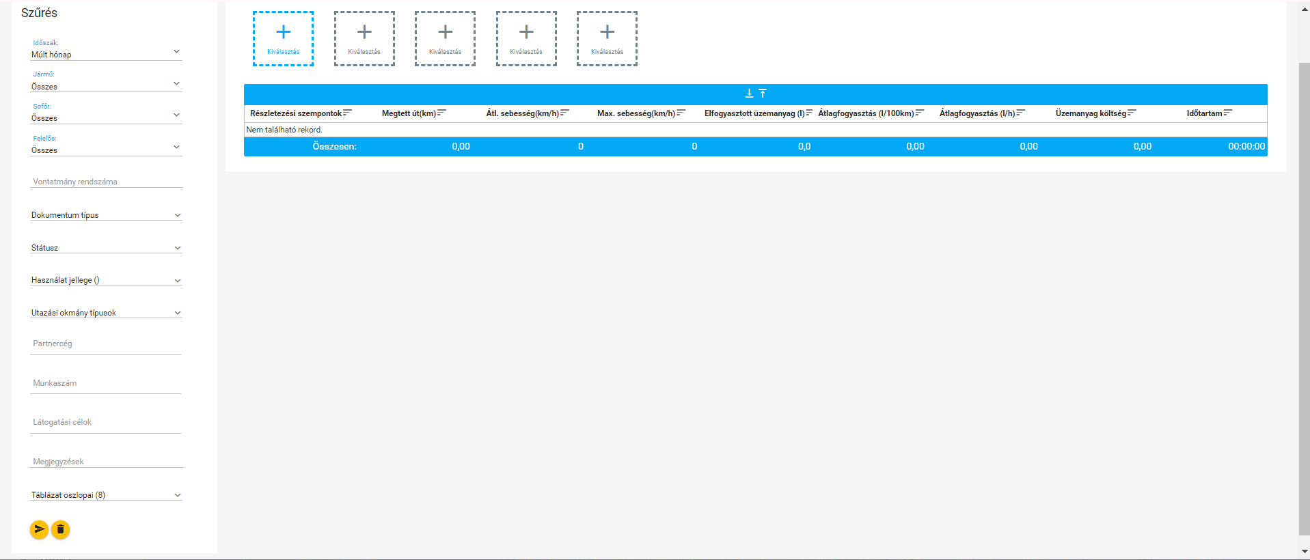The height and width of the screenshot is (560, 1310).
Task: Open the Dokumentum típus dropdown
Action: click(106, 215)
